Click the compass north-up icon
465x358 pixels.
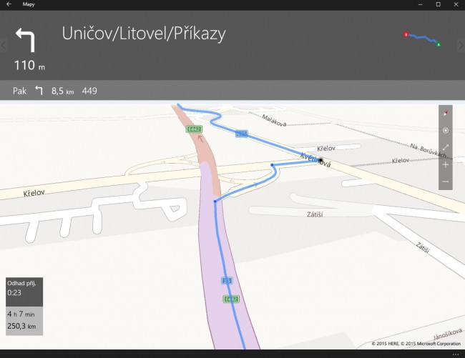(x=446, y=114)
